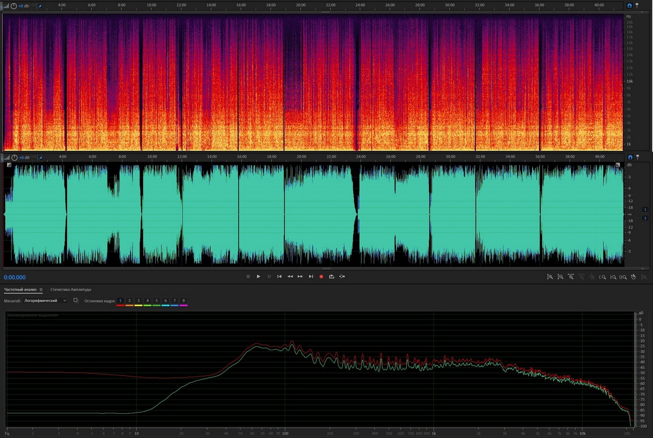Click the Fast Forward transport icon
The height and width of the screenshot is (438, 653).
300,276
